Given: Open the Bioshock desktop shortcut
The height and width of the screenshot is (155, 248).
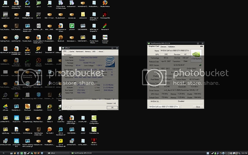Looking at the screenshot, I should click(61, 38).
